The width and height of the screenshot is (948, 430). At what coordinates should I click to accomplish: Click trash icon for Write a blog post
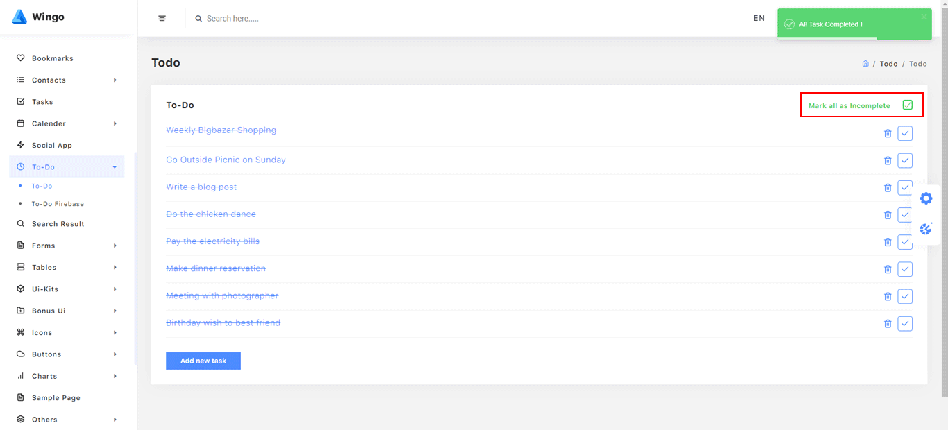tap(888, 188)
